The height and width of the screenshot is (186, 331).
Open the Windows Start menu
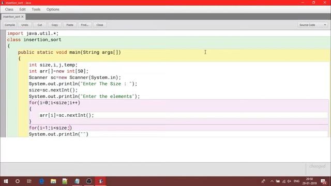pos(6,181)
